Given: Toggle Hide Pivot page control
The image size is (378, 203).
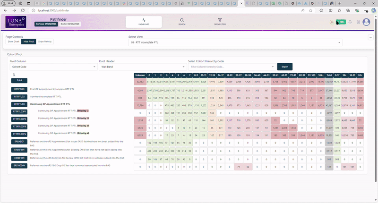Looking at the screenshot, I should coord(28,42).
